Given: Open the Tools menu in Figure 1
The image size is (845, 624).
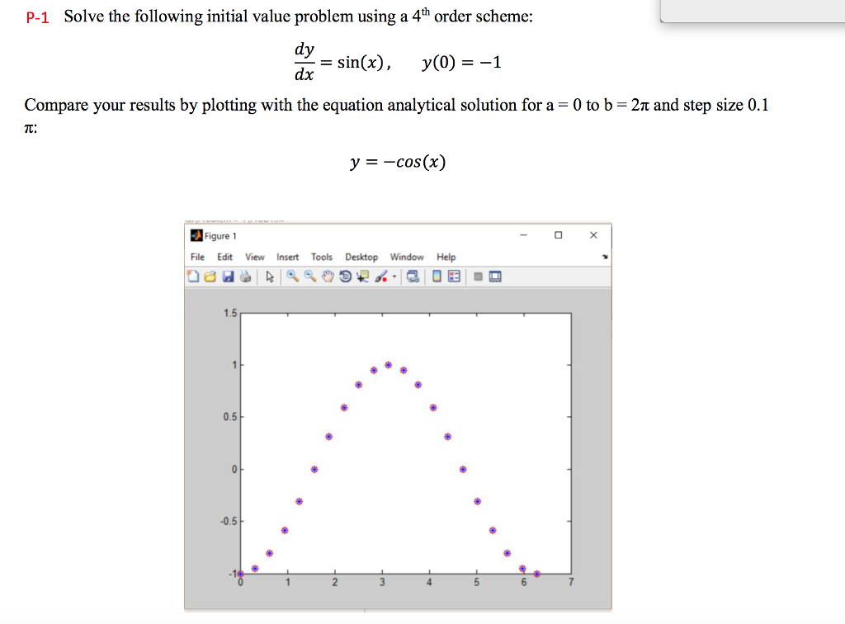Looking at the screenshot, I should (x=322, y=257).
